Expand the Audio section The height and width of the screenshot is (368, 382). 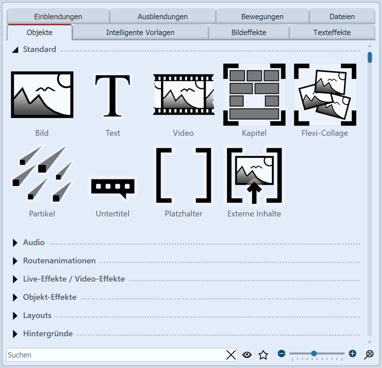click(15, 243)
